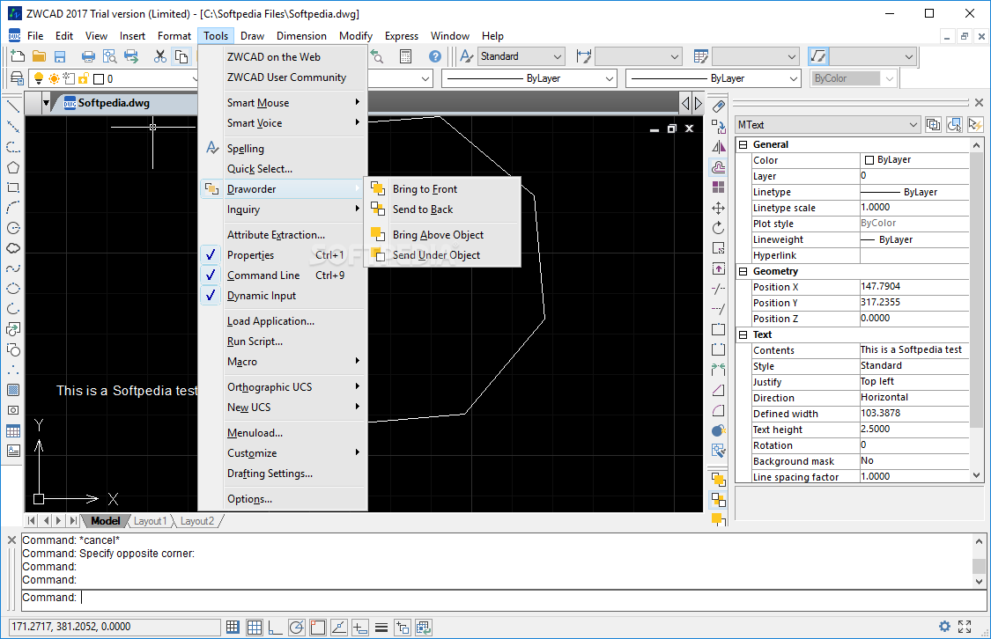The height and width of the screenshot is (639, 991).
Task: Open the Draw menu
Action: (x=252, y=36)
